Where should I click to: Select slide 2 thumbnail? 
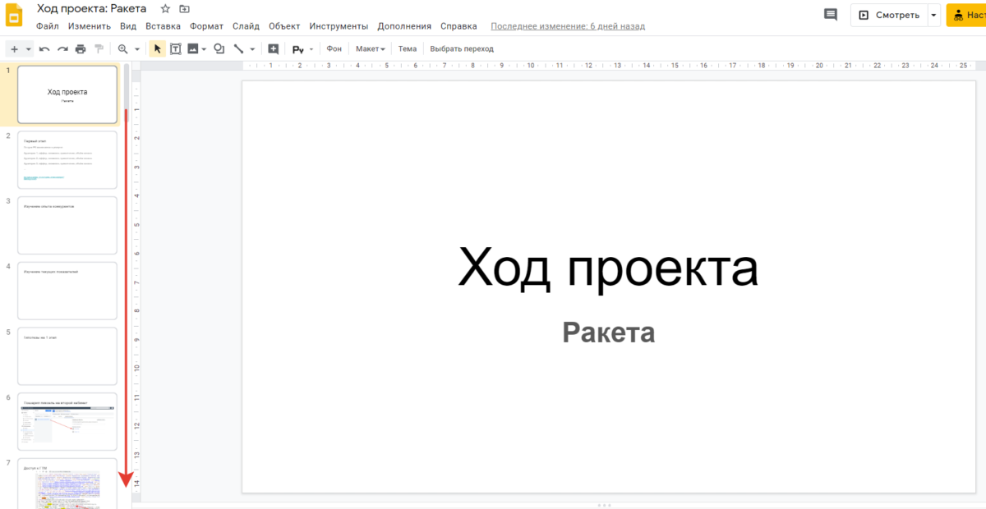tap(67, 160)
